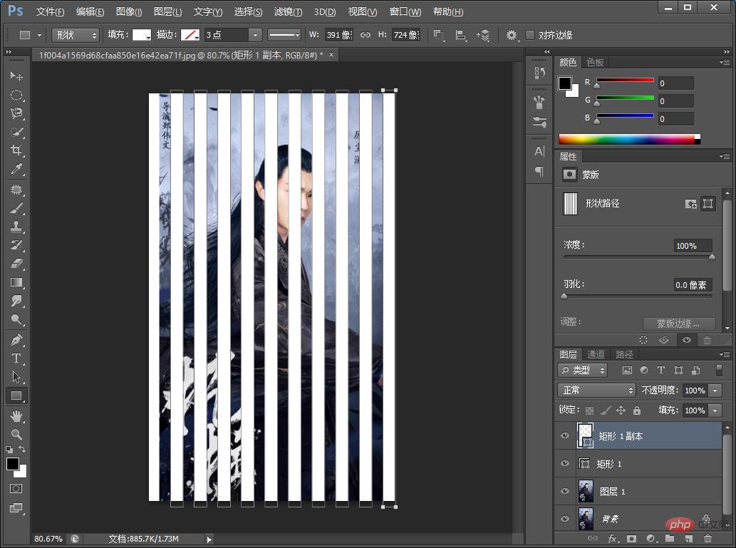The width and height of the screenshot is (736, 548).
Task: Select the Horizontal Type tool
Action: (16, 358)
